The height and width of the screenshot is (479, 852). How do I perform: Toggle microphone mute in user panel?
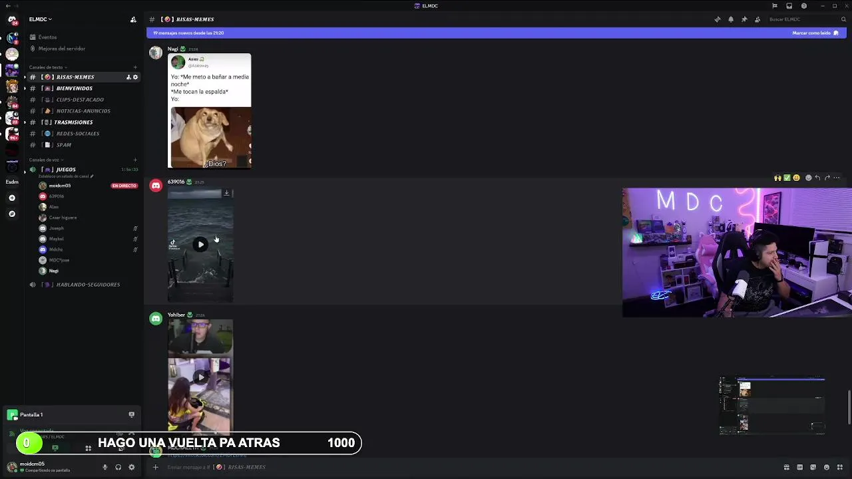[x=105, y=467]
